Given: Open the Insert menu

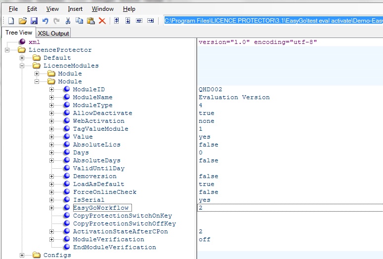Looking at the screenshot, I should pyautogui.click(x=75, y=9).
